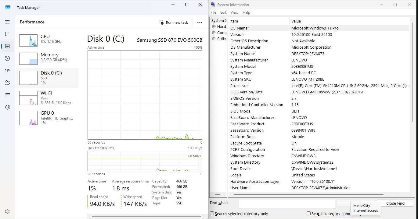Select the BIOS Mode row
This screenshot has width=418, height=219.
coord(319,111)
